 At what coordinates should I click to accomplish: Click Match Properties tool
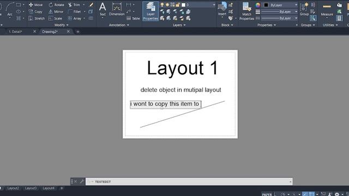(246, 11)
